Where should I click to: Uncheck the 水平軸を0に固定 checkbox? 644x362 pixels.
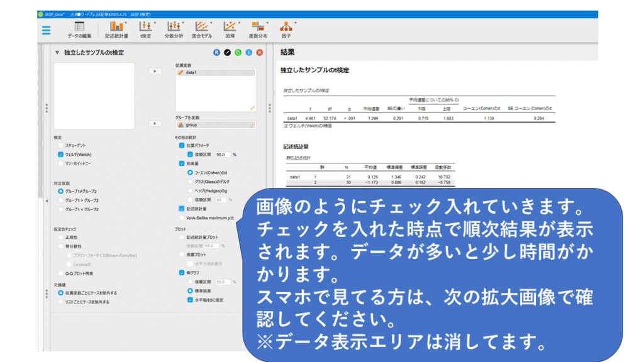point(190,300)
